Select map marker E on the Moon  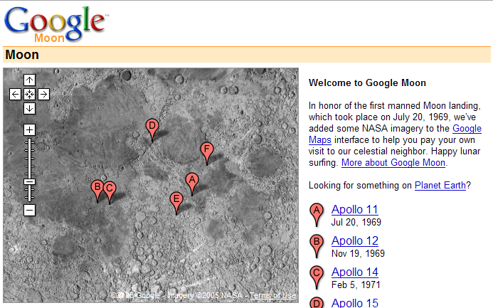(x=176, y=201)
